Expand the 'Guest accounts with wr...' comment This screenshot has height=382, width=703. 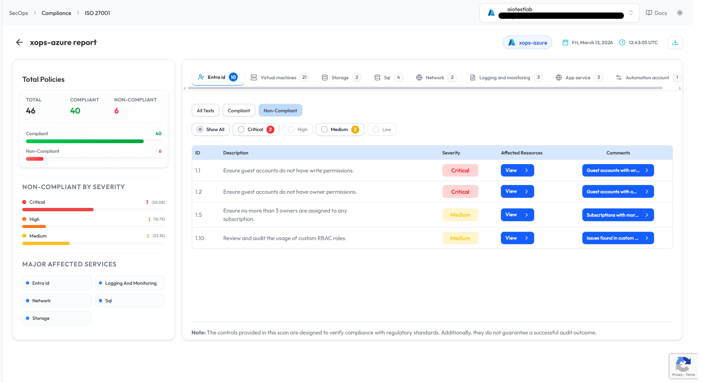(x=617, y=170)
